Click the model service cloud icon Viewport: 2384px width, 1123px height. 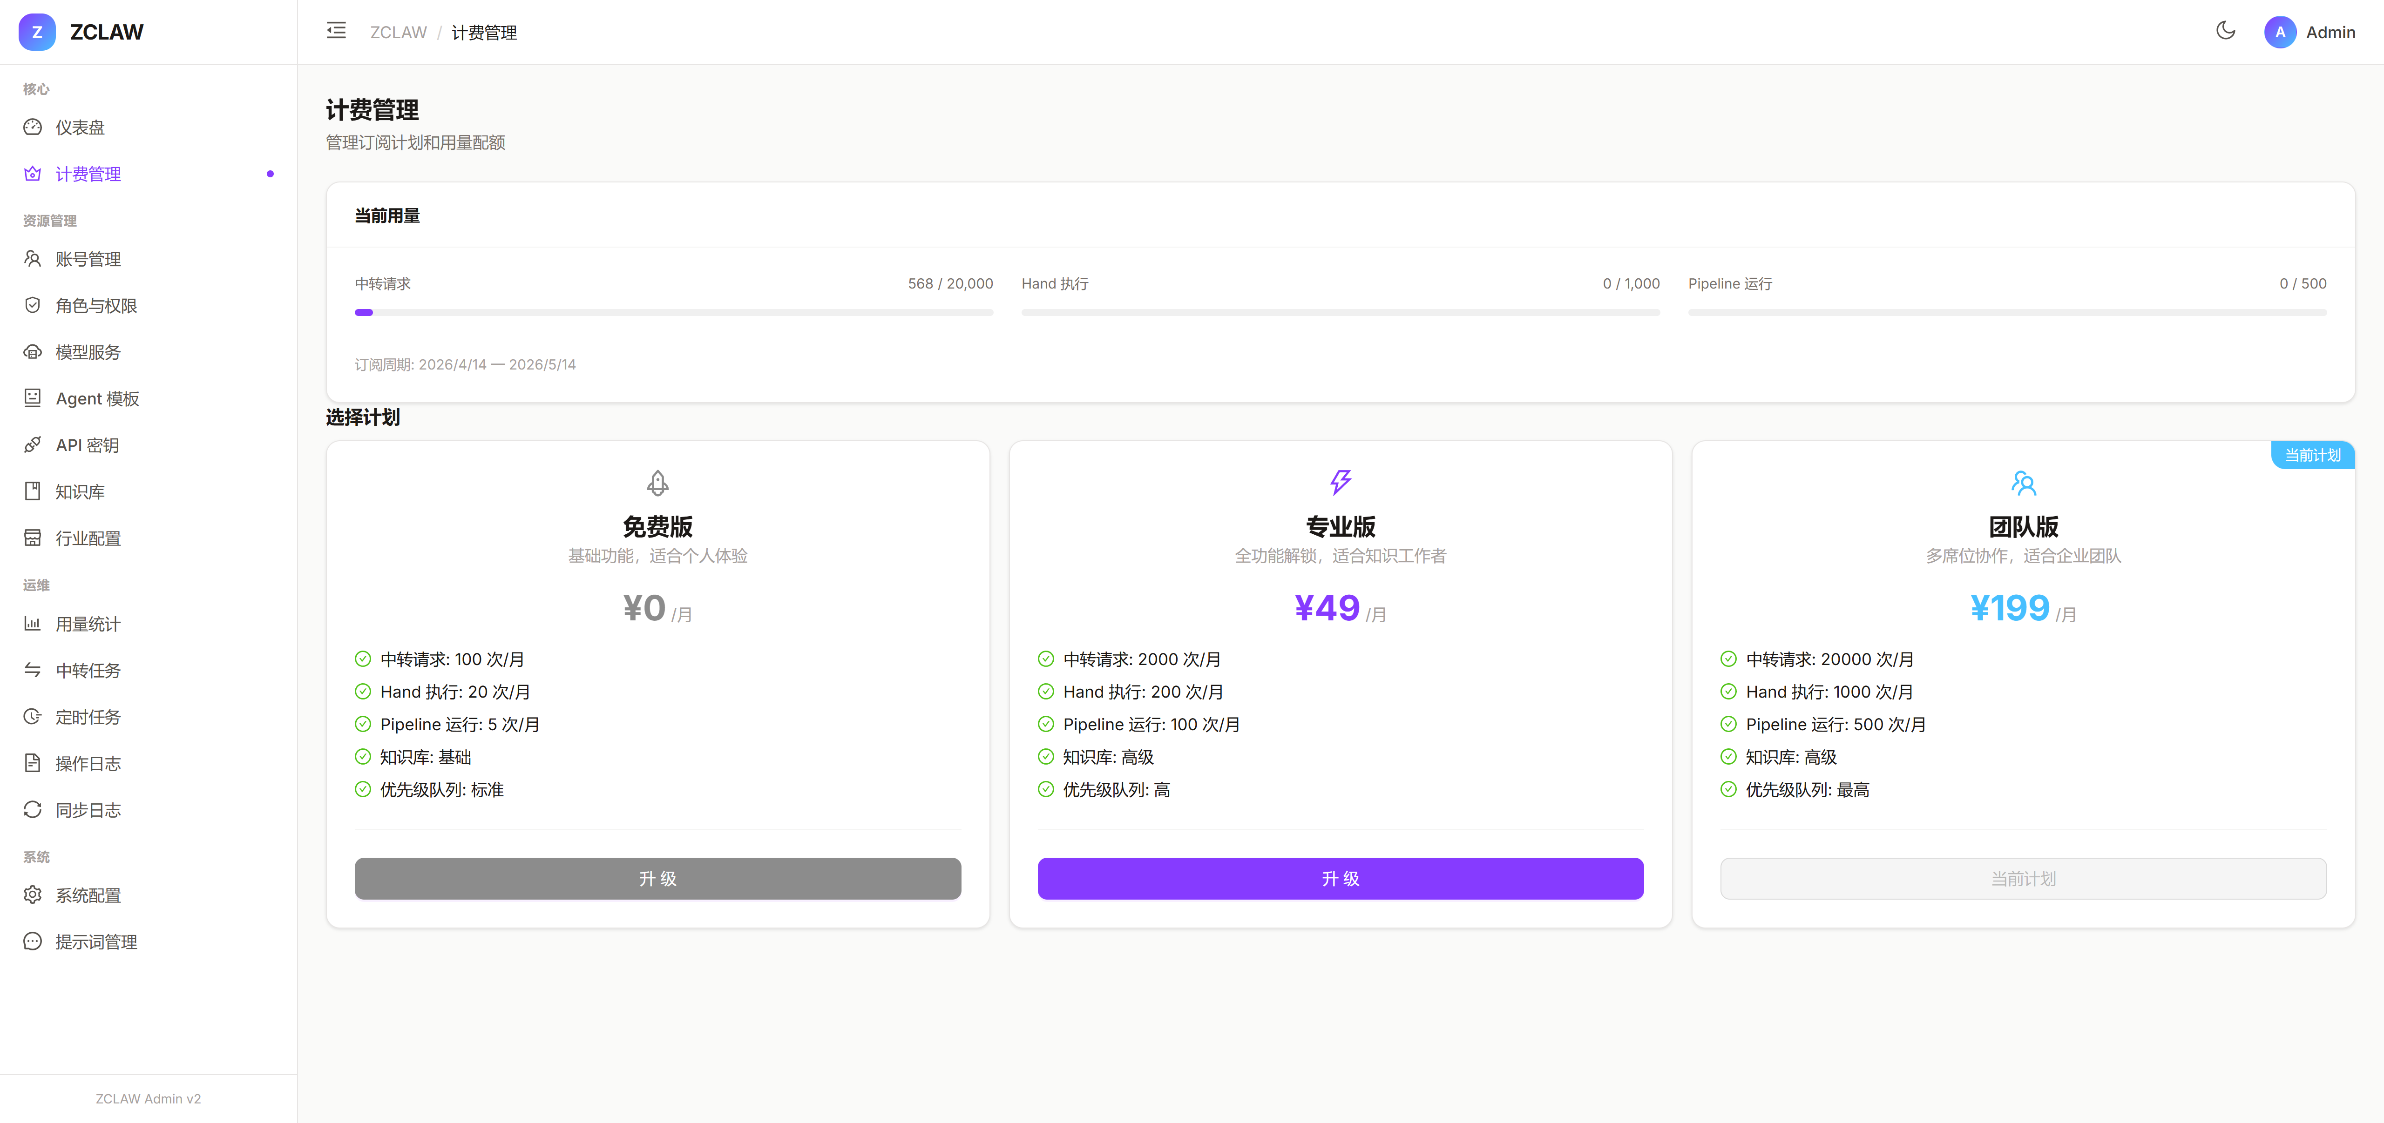click(x=33, y=352)
